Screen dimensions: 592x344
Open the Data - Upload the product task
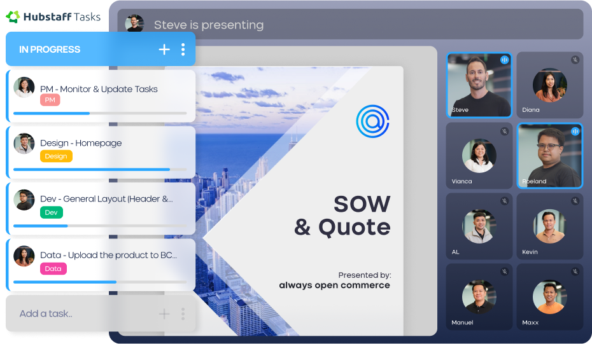click(101, 265)
